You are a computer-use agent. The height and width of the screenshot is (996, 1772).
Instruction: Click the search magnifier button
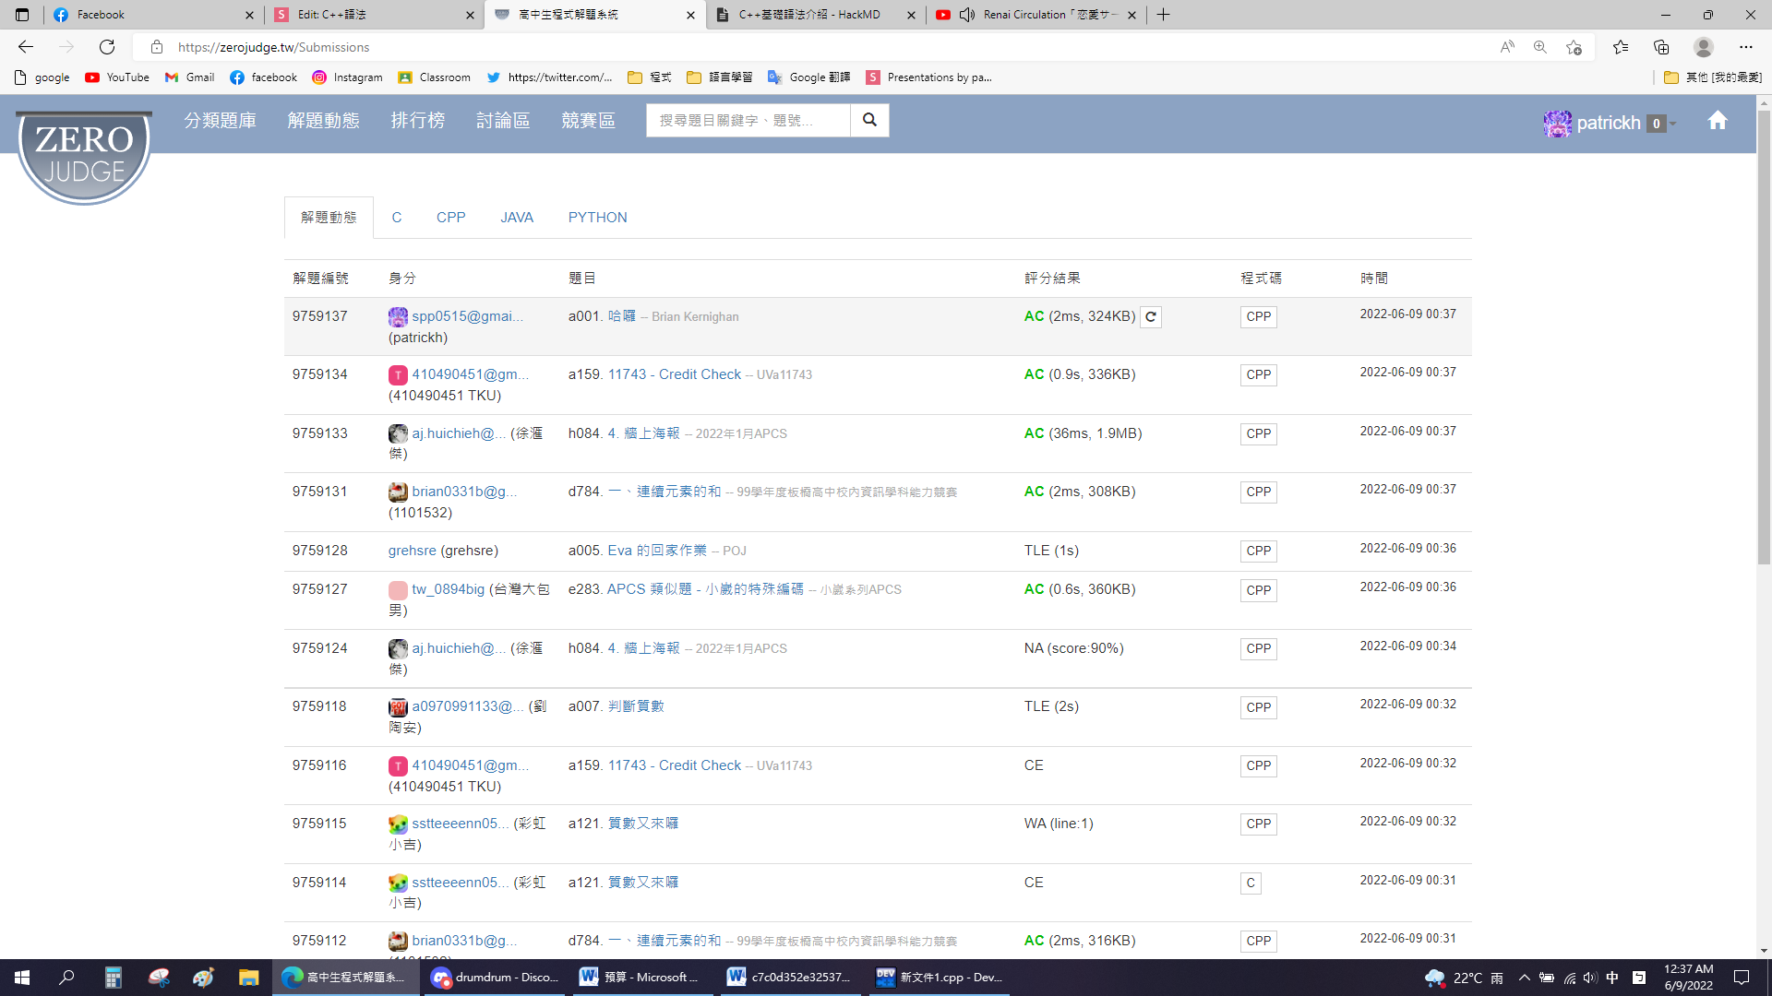869,120
